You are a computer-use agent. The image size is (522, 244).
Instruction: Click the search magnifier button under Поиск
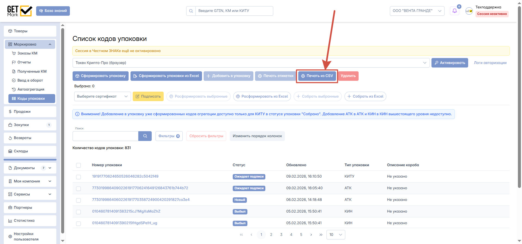click(145, 136)
